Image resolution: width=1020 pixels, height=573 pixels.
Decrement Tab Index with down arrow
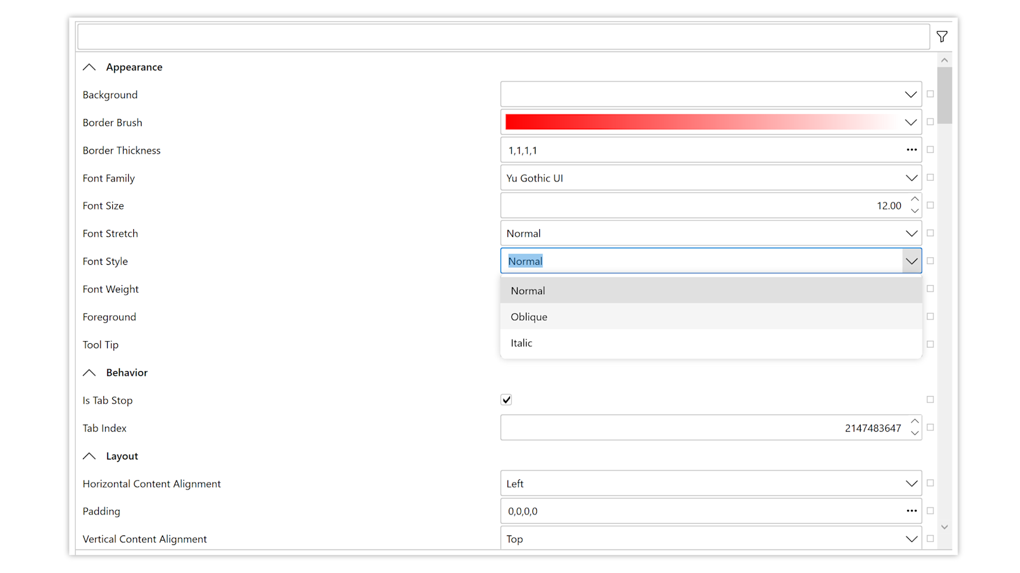click(x=915, y=433)
